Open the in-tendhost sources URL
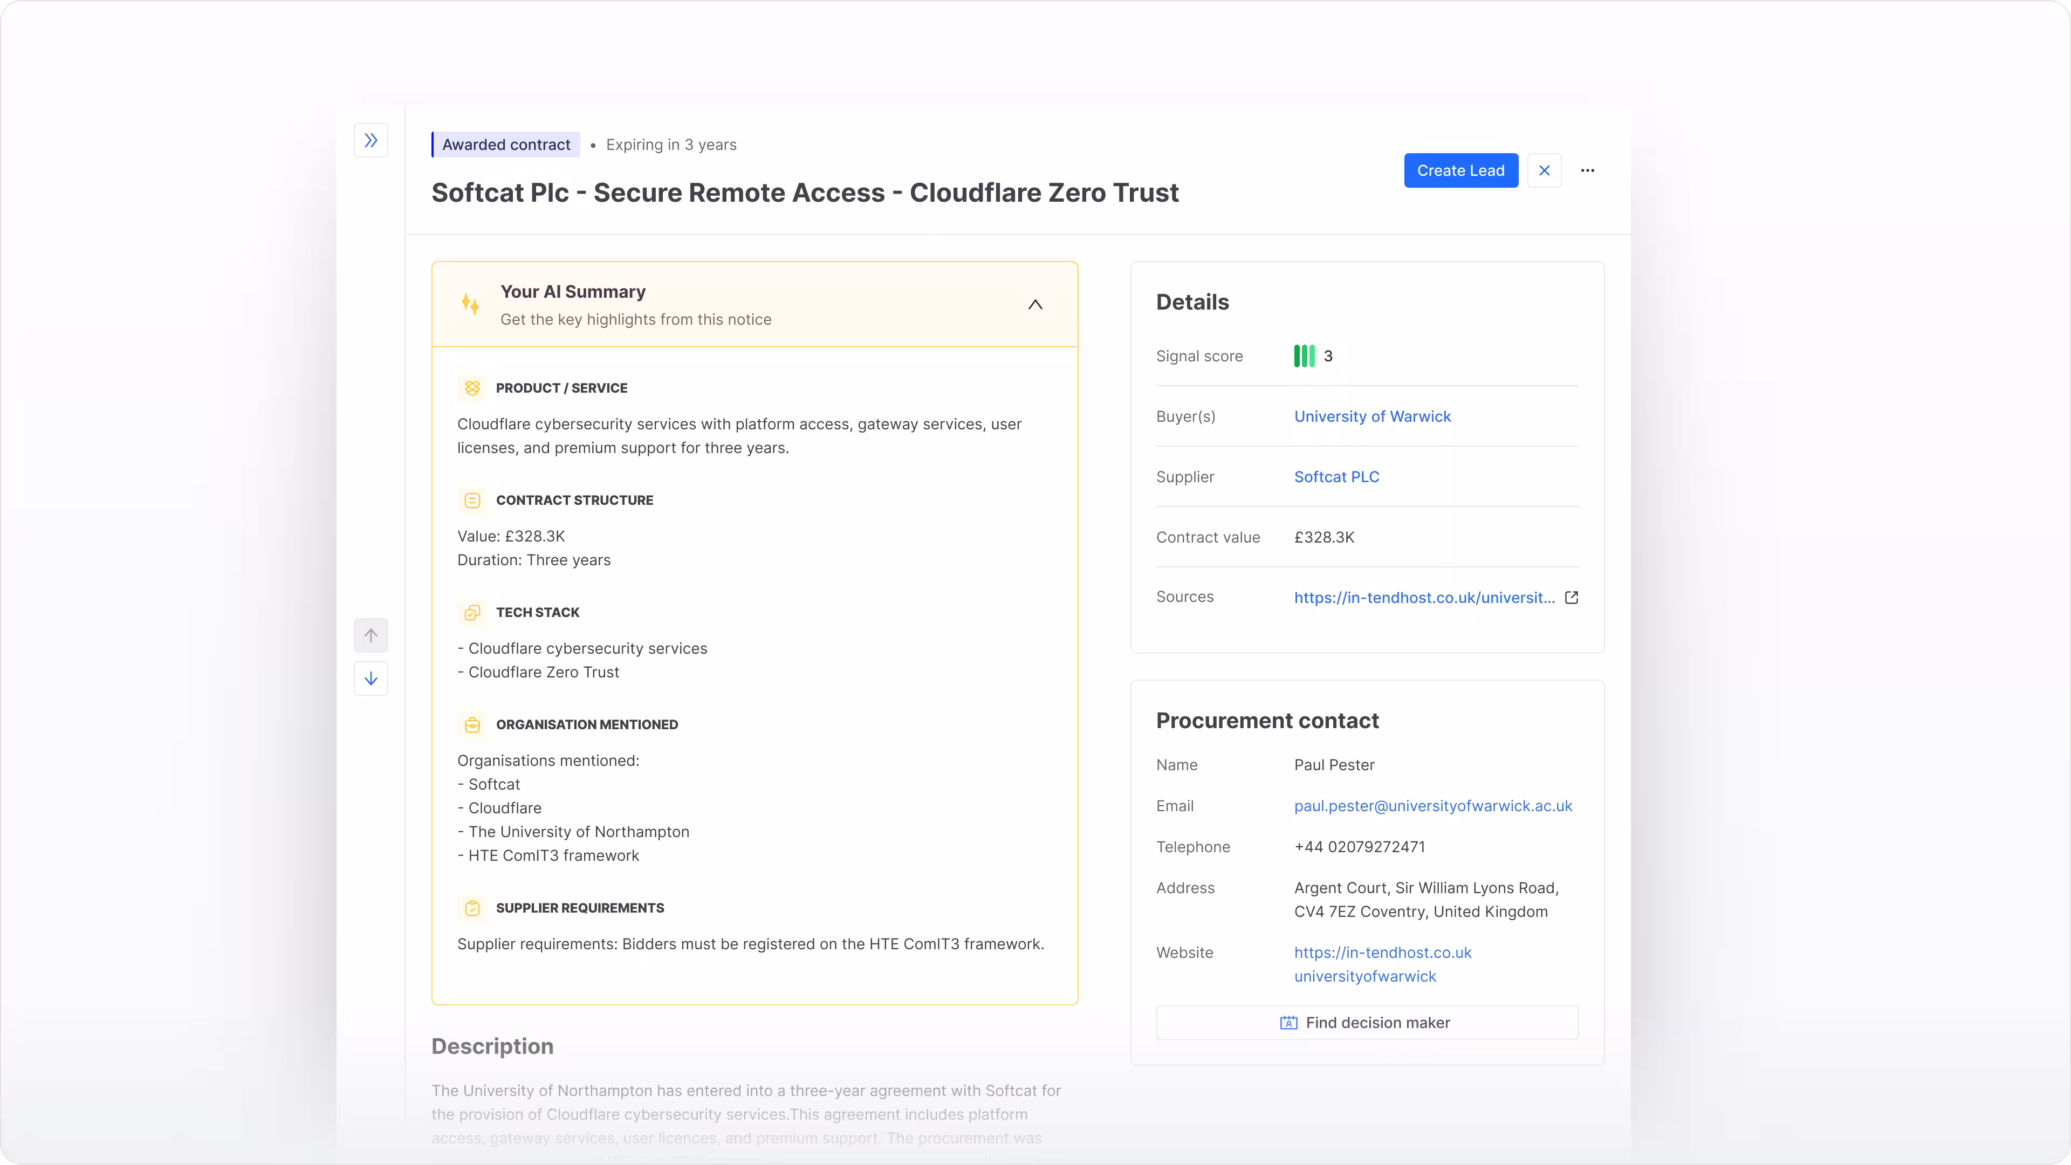 click(1424, 598)
